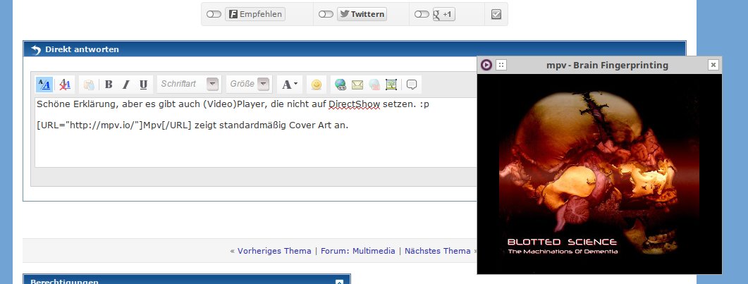Open the Vorheriges Thema link
This screenshot has width=748, height=284.
(274, 251)
